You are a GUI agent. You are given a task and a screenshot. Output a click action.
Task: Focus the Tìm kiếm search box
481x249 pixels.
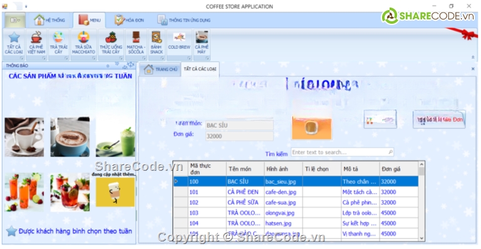tap(342, 152)
